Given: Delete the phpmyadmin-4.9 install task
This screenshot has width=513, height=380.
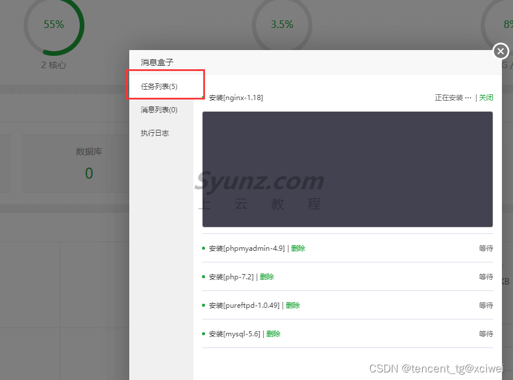Looking at the screenshot, I should click(x=298, y=248).
